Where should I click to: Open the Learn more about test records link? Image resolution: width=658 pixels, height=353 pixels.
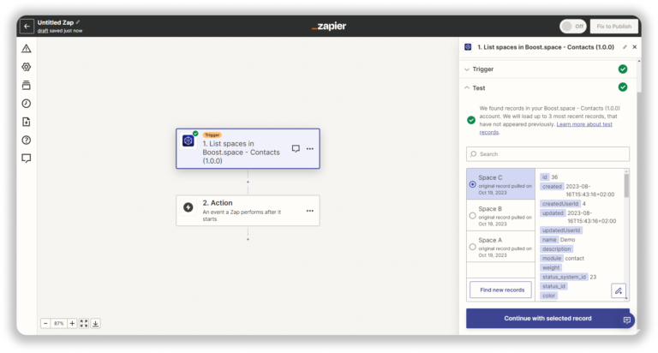(584, 124)
